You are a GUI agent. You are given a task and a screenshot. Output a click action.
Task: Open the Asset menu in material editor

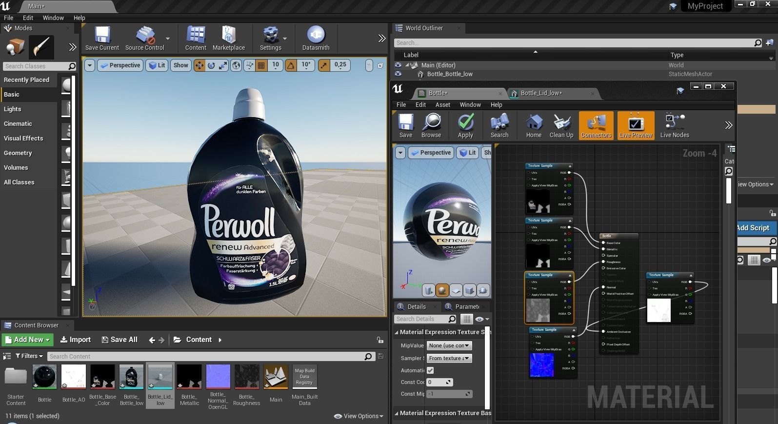tap(443, 105)
